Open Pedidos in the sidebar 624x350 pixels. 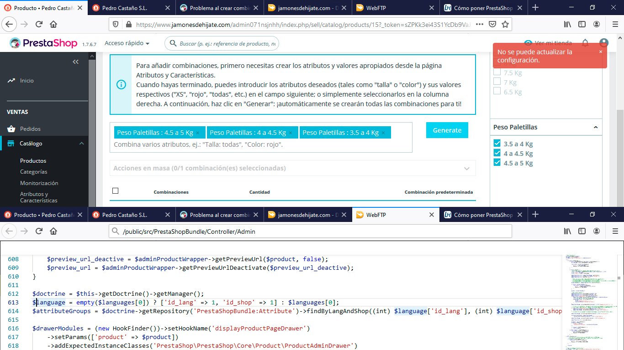(x=30, y=129)
